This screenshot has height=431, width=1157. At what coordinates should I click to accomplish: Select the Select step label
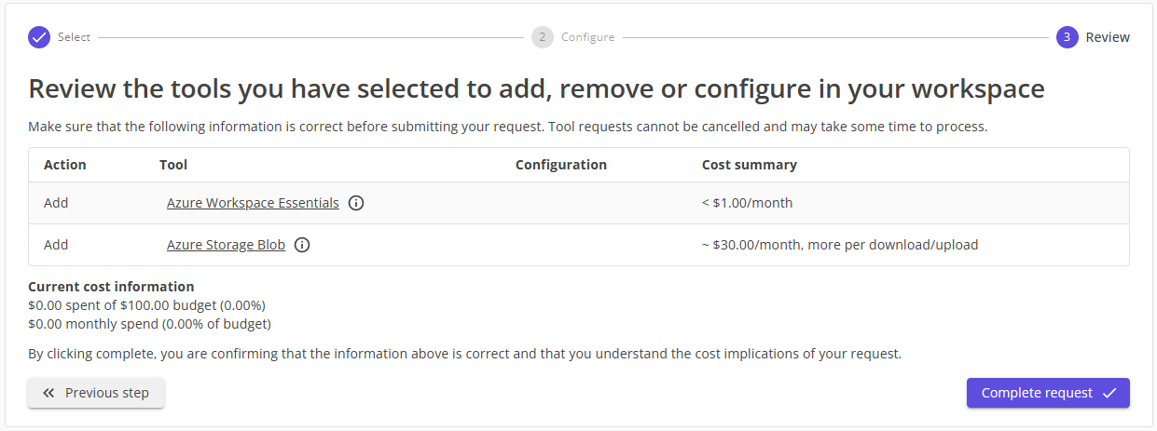74,37
